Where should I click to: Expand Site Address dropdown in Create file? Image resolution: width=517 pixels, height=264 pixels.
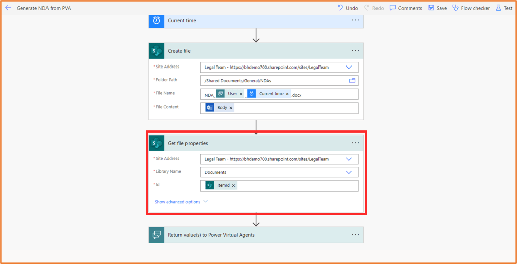pyautogui.click(x=349, y=67)
